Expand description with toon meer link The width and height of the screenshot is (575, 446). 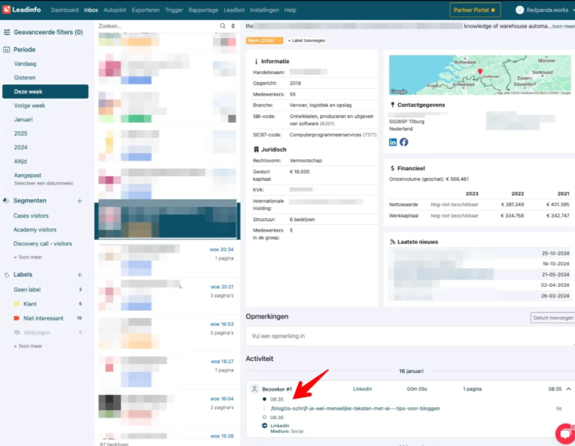(564, 26)
